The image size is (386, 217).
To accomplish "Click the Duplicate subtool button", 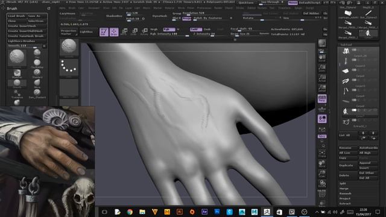I will tap(348, 165).
